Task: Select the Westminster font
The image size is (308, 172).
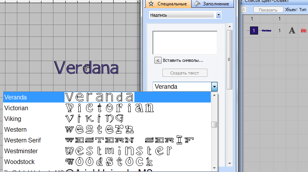Action: [x=107, y=151]
